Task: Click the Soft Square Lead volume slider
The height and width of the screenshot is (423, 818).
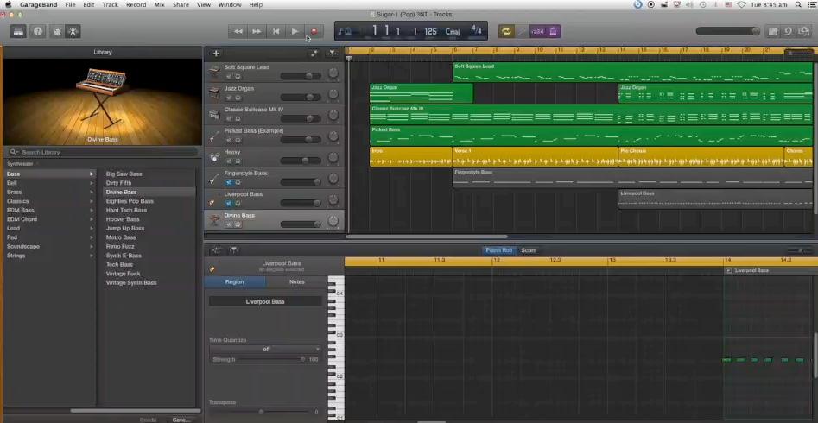Action: 301,76
